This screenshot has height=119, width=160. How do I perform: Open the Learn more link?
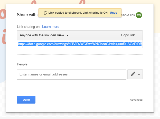pyautogui.click(x=51, y=27)
